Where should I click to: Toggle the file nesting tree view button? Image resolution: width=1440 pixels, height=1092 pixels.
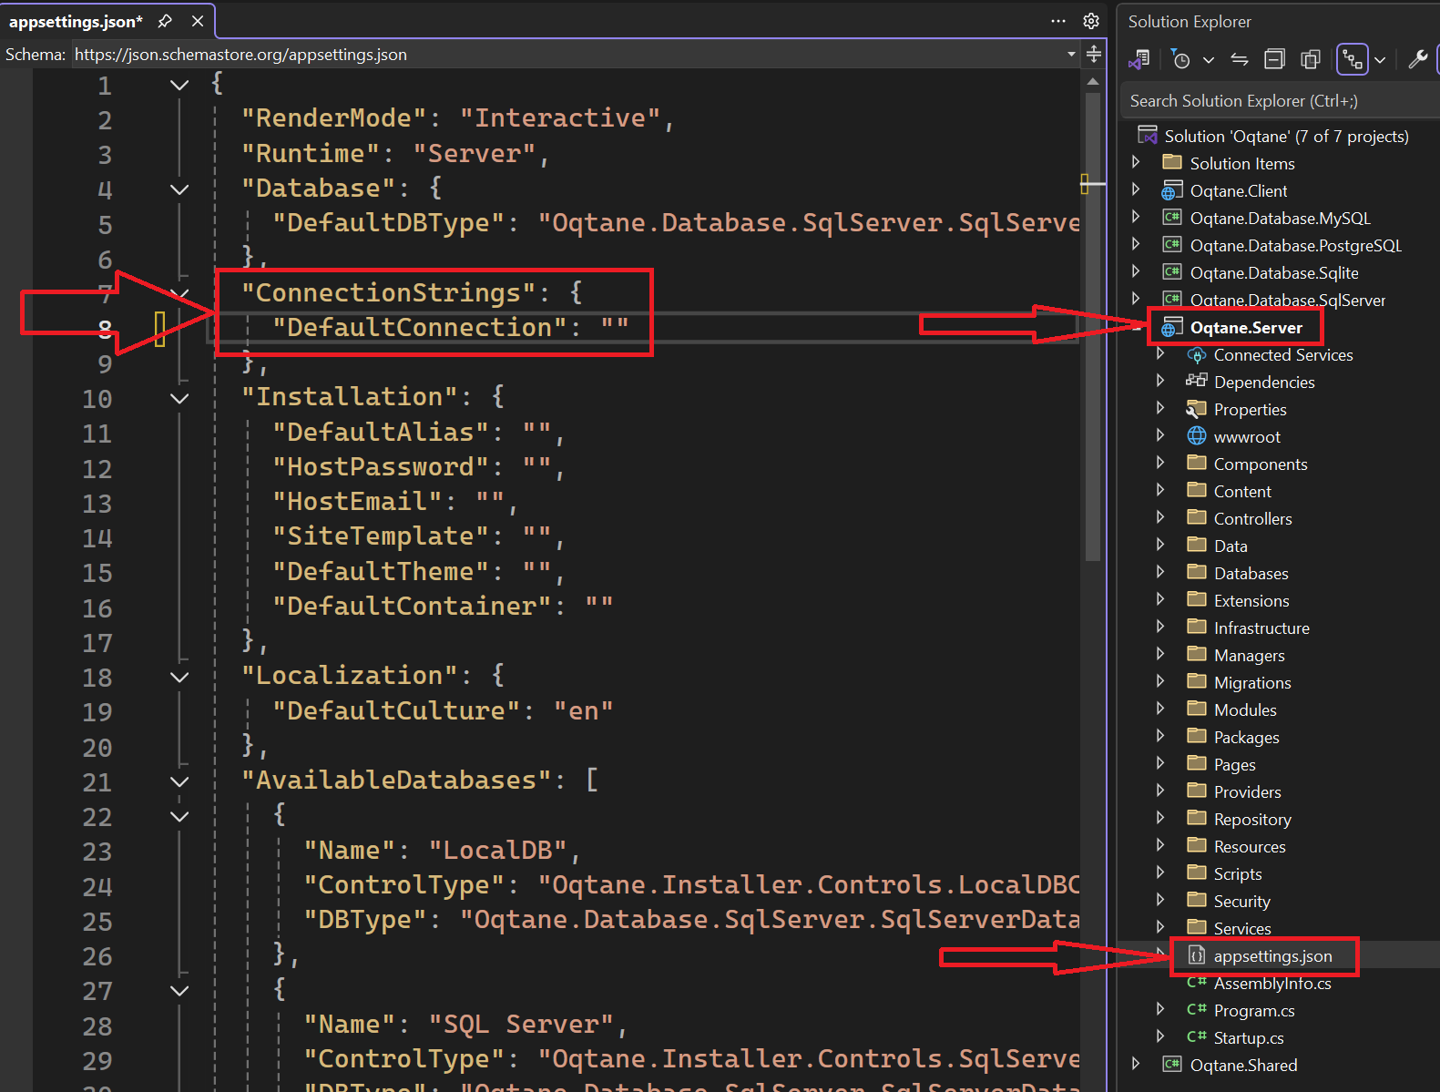pyautogui.click(x=1353, y=60)
